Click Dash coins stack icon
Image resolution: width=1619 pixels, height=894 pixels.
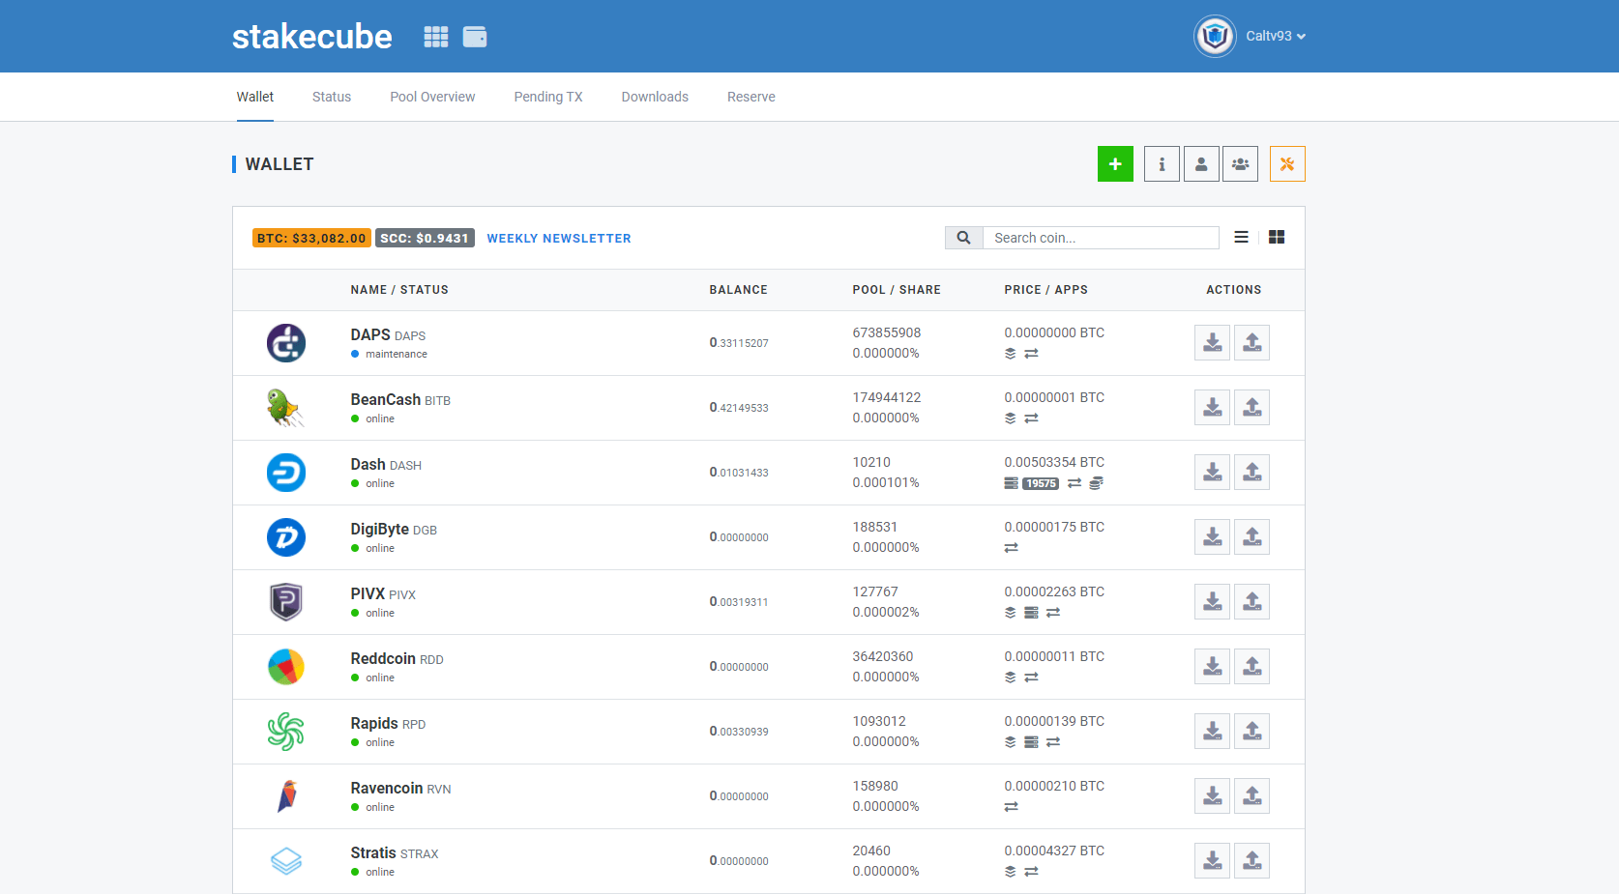[x=1096, y=483]
